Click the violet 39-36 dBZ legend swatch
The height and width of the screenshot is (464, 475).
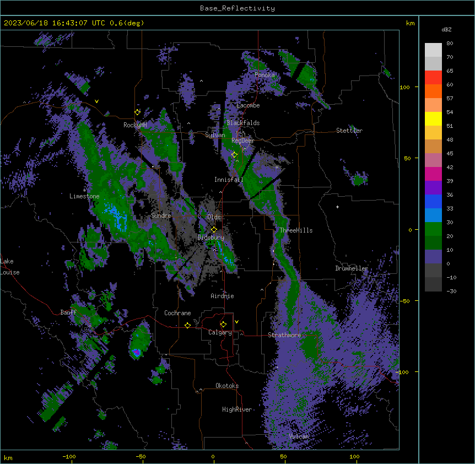(x=433, y=188)
